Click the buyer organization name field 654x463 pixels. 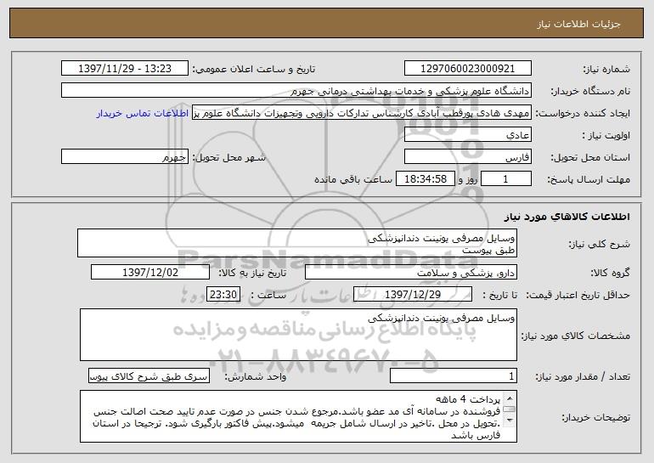(x=296, y=91)
